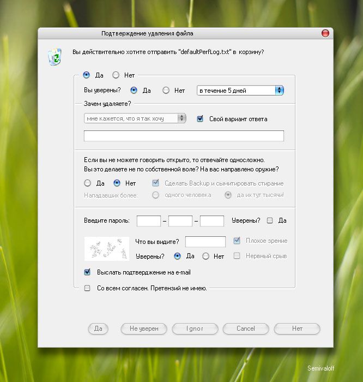Uncheck "Свой вариант ответа" checkbox
The width and height of the screenshot is (363, 382).
200,118
